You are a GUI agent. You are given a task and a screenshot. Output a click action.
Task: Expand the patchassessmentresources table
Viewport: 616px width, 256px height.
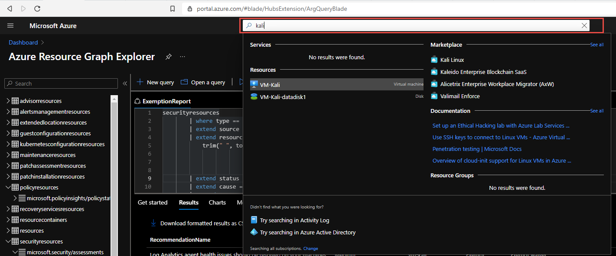[x=8, y=166]
